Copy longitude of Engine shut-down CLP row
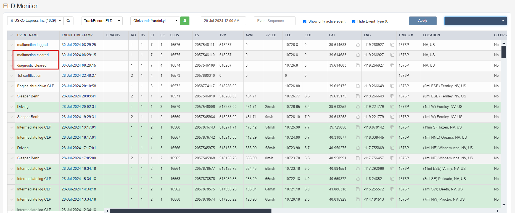The width and height of the screenshot is (515, 213). (392, 86)
